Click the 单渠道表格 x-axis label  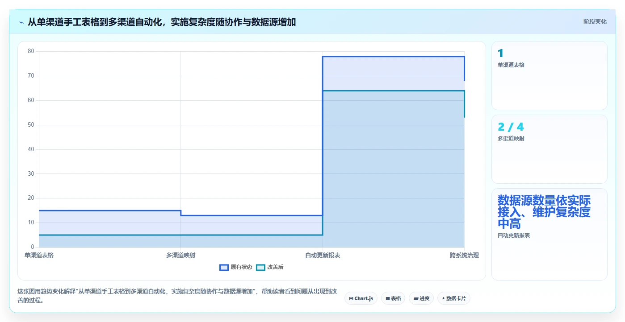click(39, 256)
